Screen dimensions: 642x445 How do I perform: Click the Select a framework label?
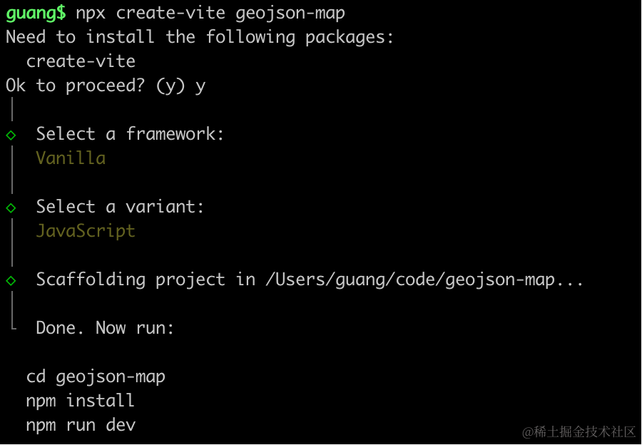point(131,134)
